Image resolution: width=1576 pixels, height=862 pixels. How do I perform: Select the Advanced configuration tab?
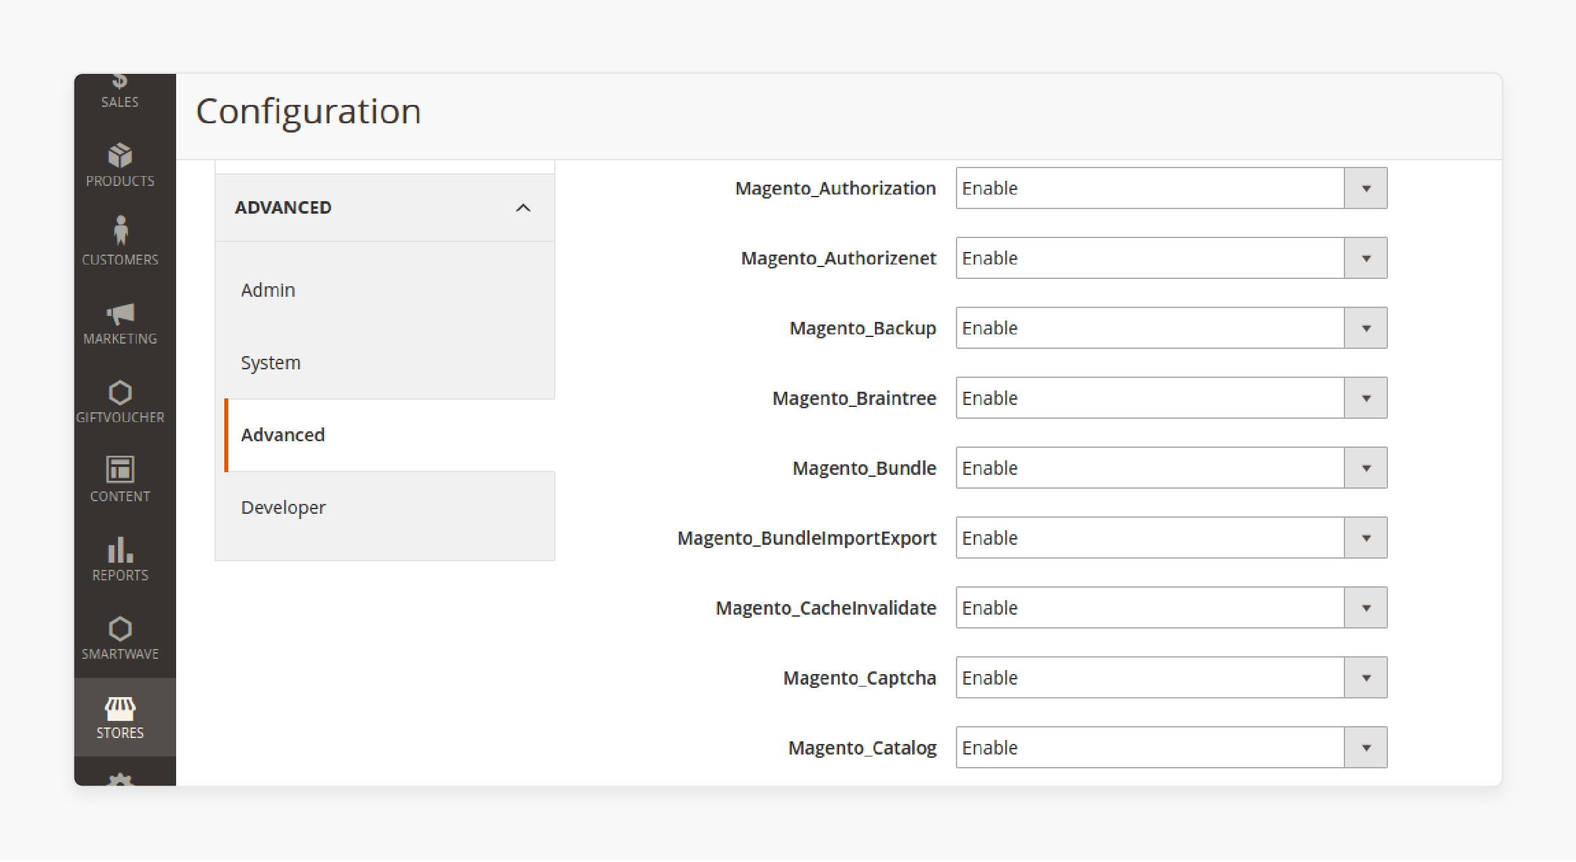click(389, 435)
